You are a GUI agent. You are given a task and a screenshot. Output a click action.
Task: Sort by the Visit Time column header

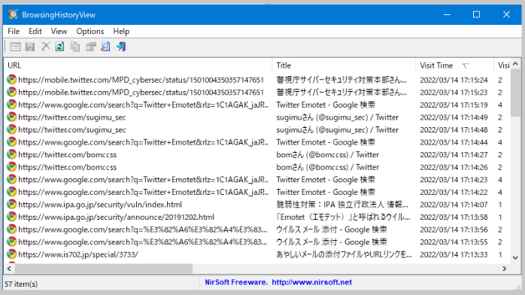click(x=455, y=65)
